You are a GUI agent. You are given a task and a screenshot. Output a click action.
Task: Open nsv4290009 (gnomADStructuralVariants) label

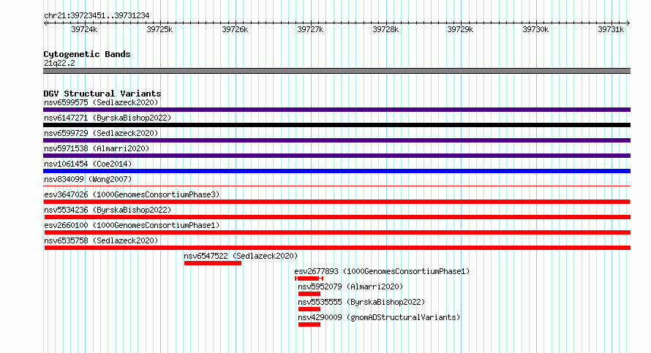pyautogui.click(x=379, y=317)
